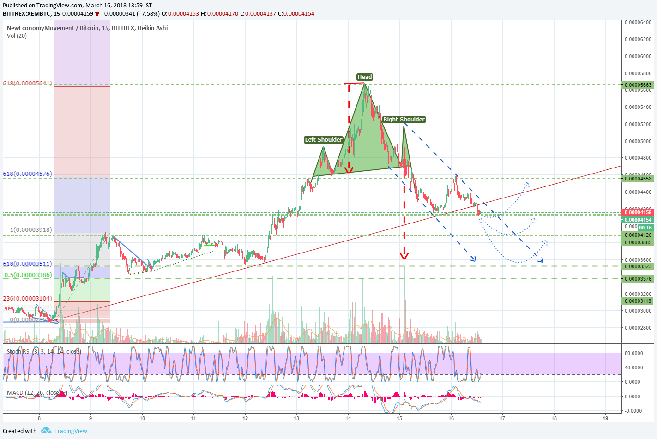Click the Stoch RSI indicator label
Viewport: 657px width, 439px height.
coord(44,352)
